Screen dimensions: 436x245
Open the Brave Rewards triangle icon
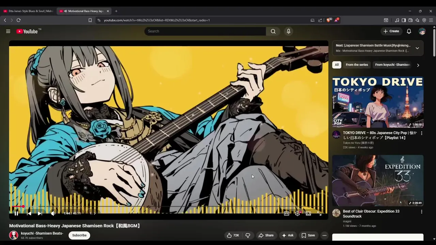tap(336, 20)
